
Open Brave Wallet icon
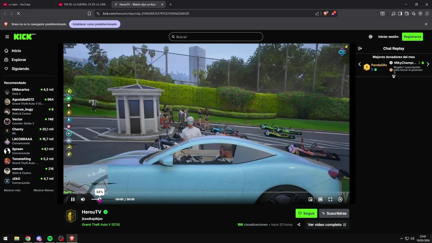point(407,13)
